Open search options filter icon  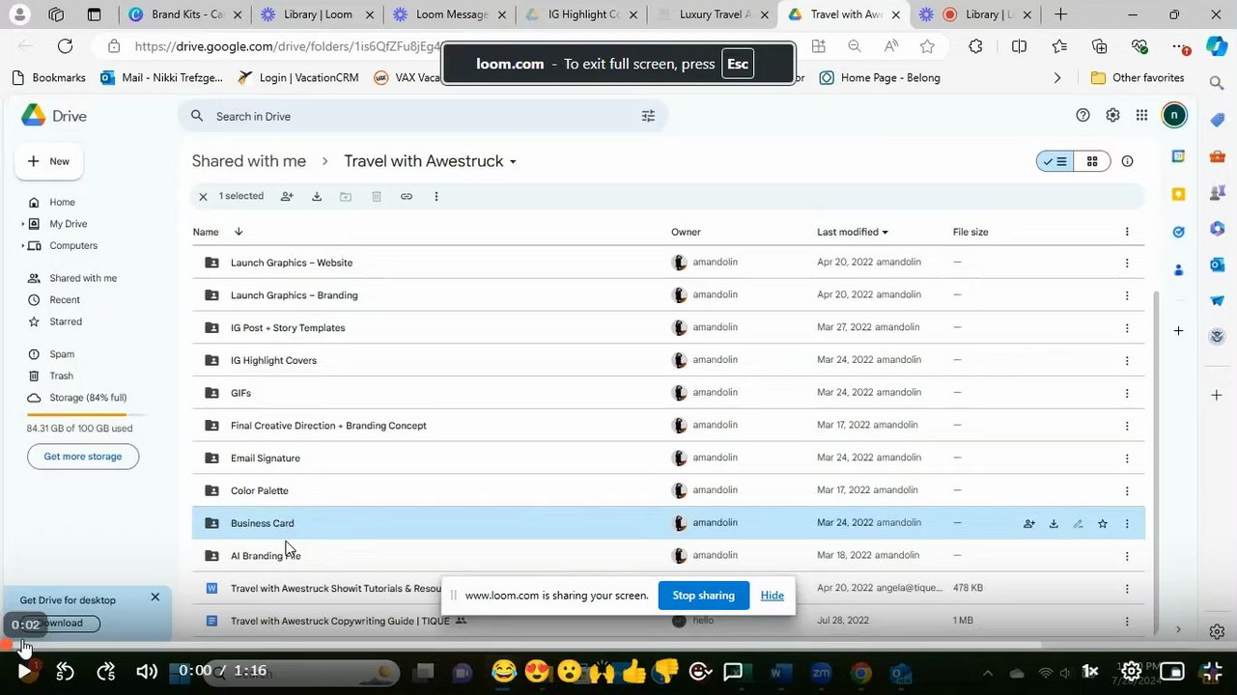tap(648, 116)
